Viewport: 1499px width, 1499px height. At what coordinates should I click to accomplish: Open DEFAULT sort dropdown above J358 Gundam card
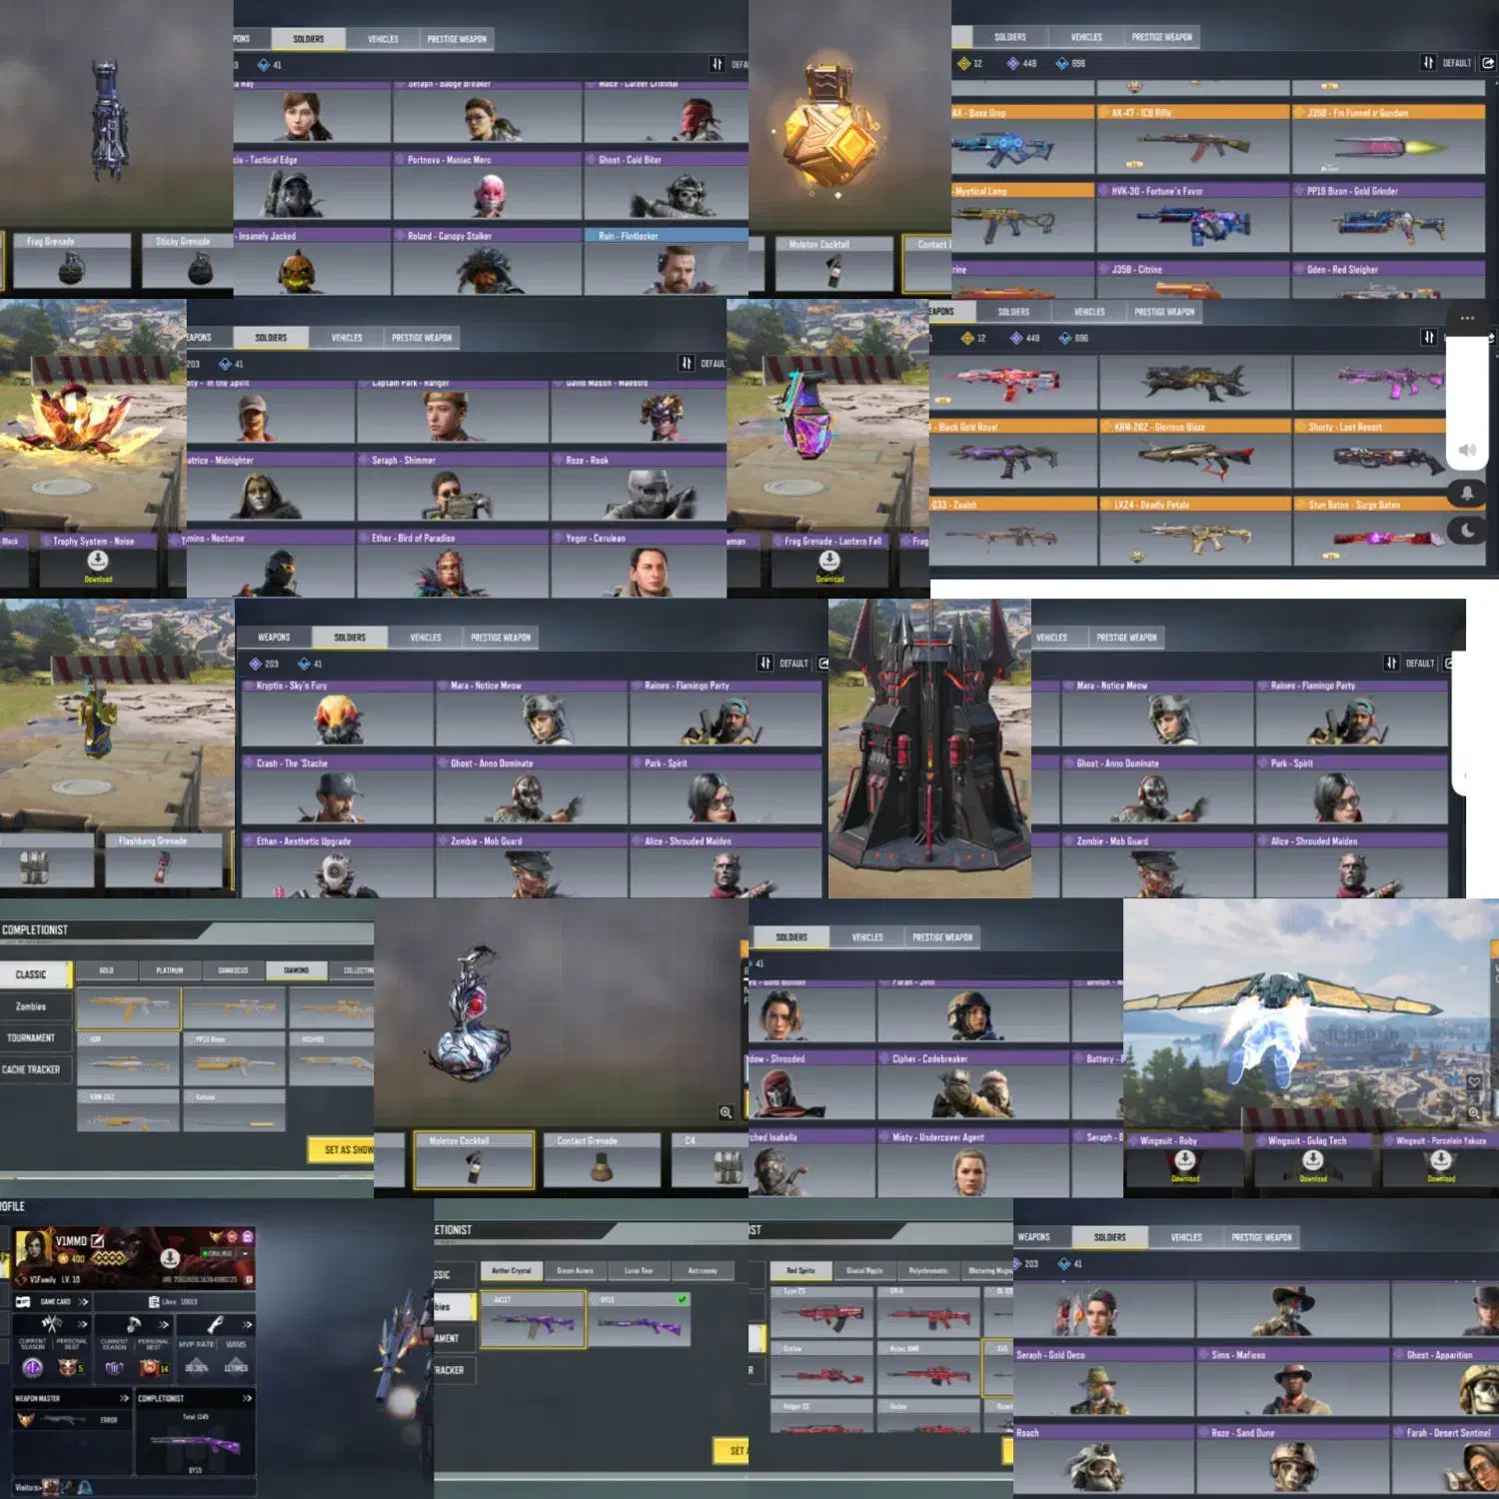click(x=1456, y=63)
